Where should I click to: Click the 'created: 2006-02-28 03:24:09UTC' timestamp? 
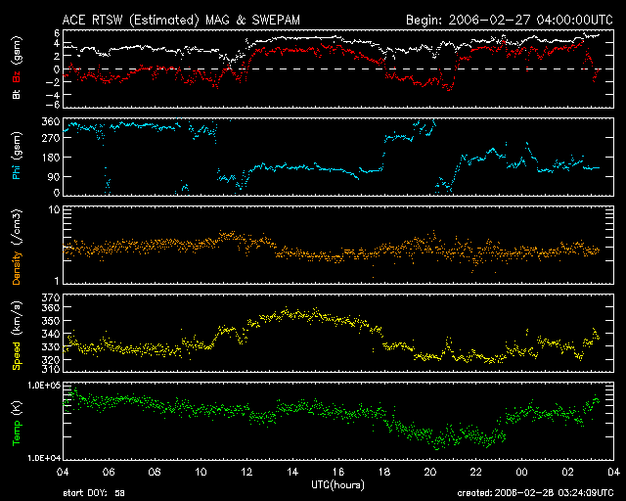[535, 493]
